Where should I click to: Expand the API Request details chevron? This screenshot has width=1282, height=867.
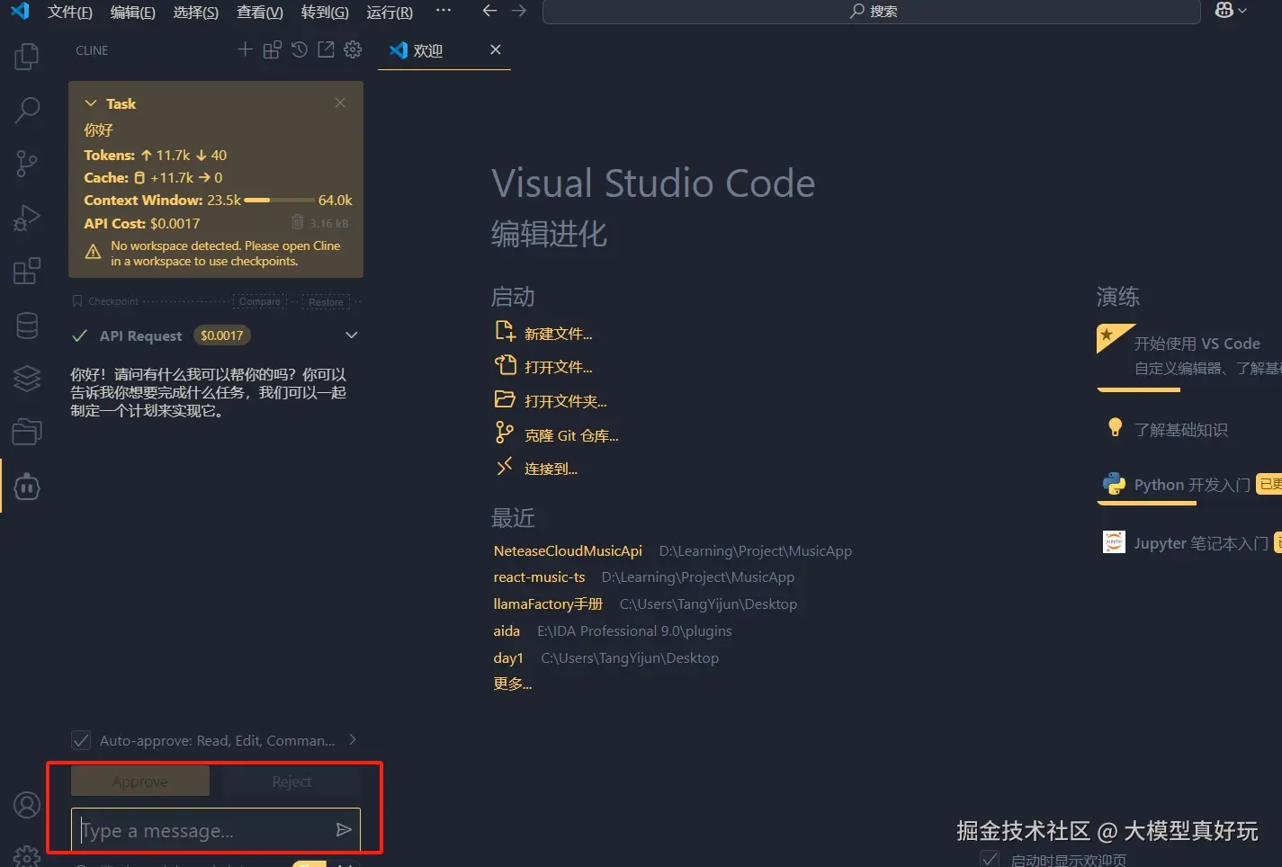pyautogui.click(x=352, y=335)
